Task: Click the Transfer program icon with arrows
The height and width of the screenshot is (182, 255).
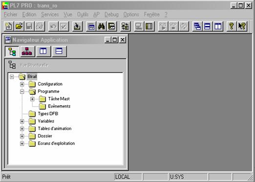Action: (125, 26)
